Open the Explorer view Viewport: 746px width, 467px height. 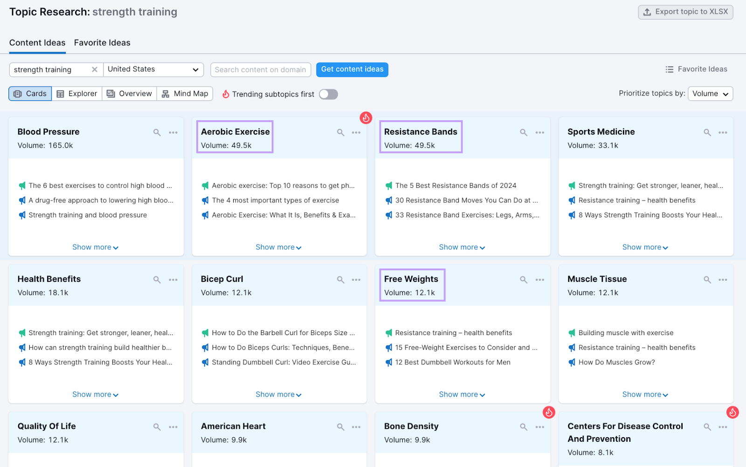(76, 94)
